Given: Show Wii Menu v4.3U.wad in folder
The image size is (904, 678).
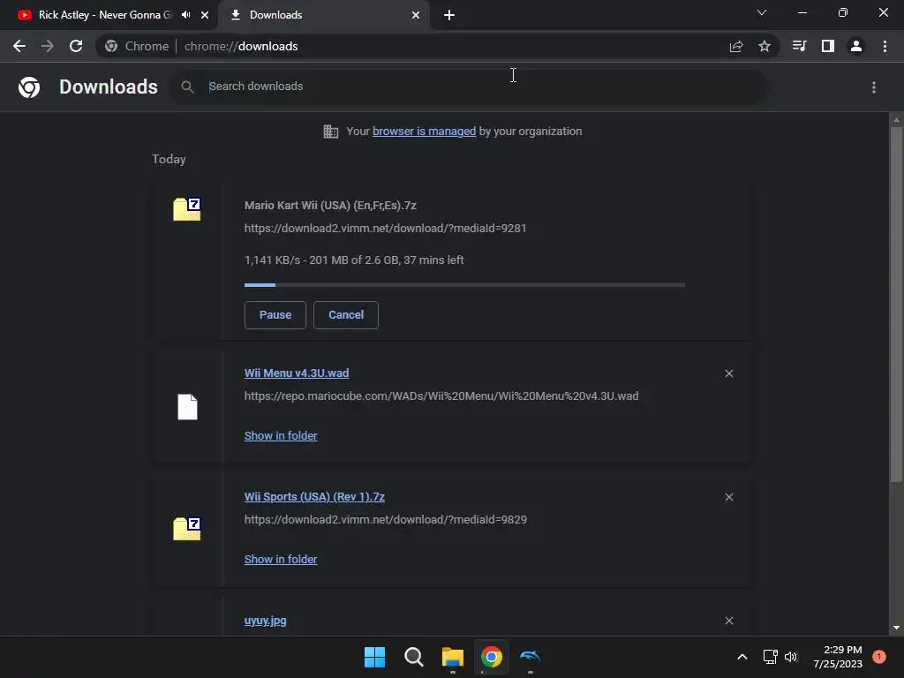Looking at the screenshot, I should pyautogui.click(x=281, y=436).
